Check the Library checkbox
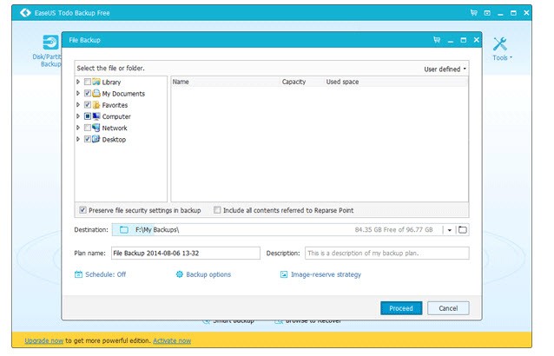 [x=88, y=82]
